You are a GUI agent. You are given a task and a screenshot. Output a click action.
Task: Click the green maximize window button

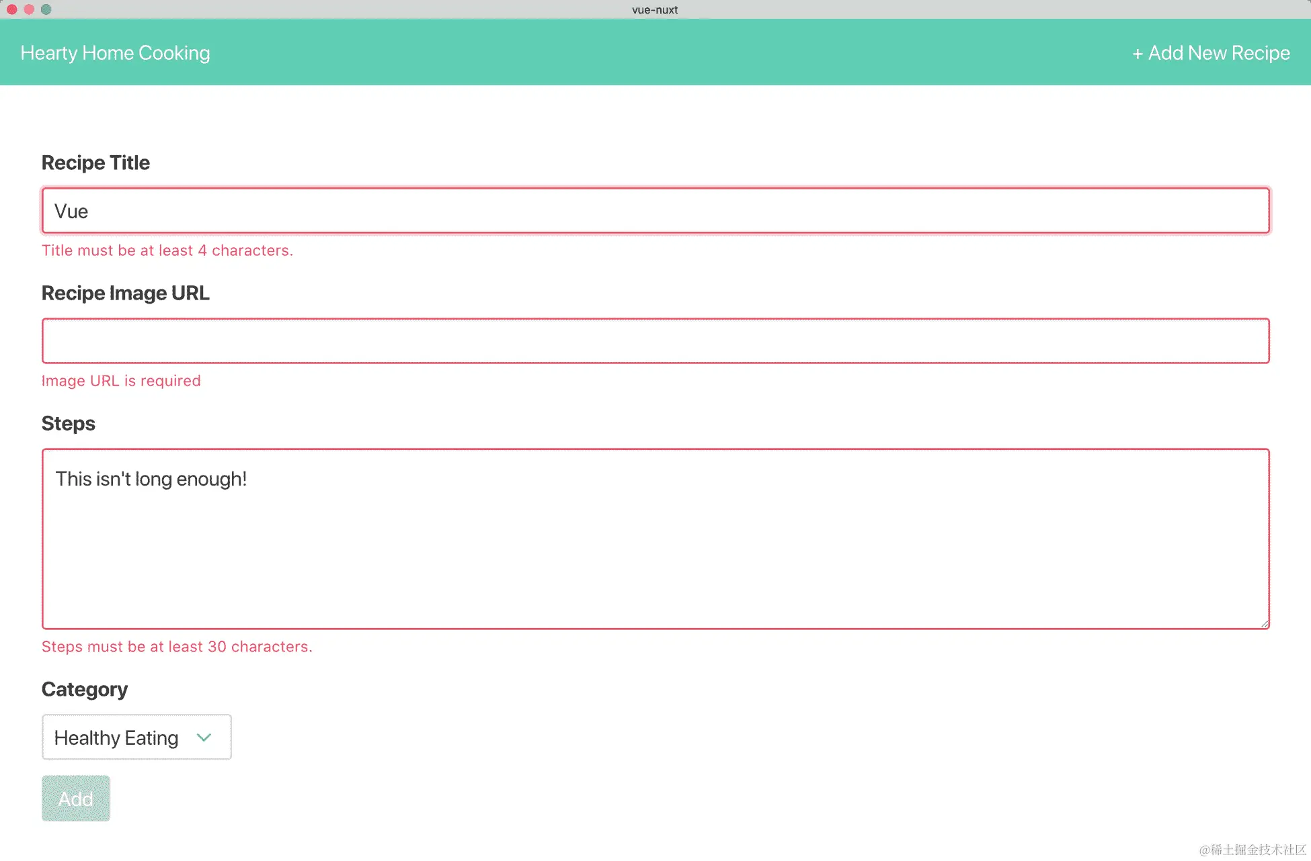[46, 9]
